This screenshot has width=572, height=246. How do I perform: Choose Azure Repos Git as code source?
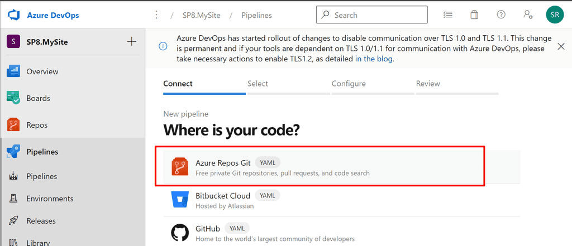341,167
